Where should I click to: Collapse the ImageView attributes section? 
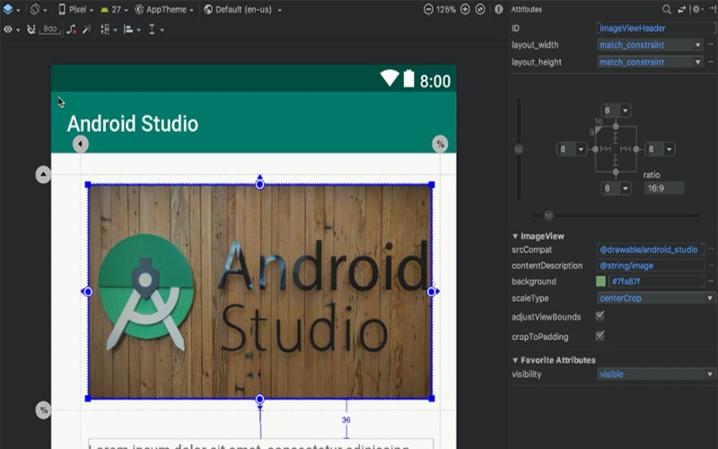(x=514, y=236)
